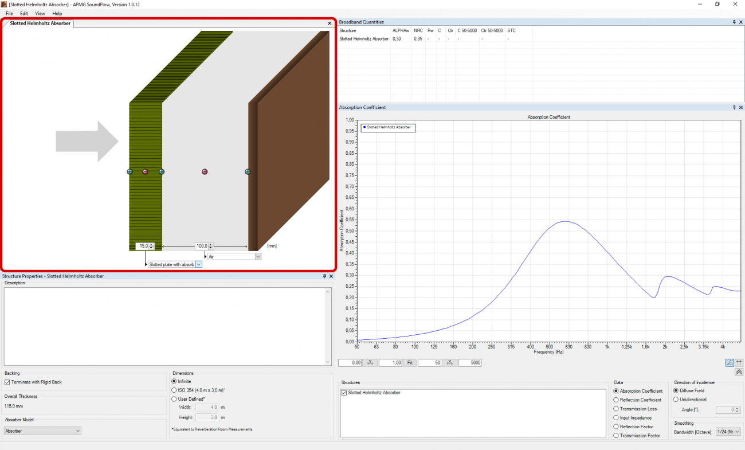745x450 pixels.
Task: Remove the slotted plate layer via red minus
Action: point(145,171)
